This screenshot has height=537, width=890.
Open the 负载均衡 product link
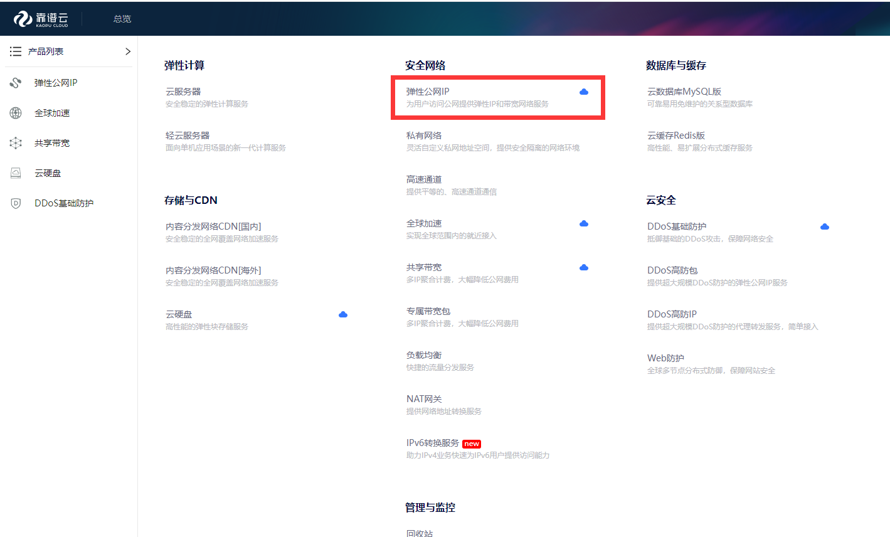click(x=424, y=355)
